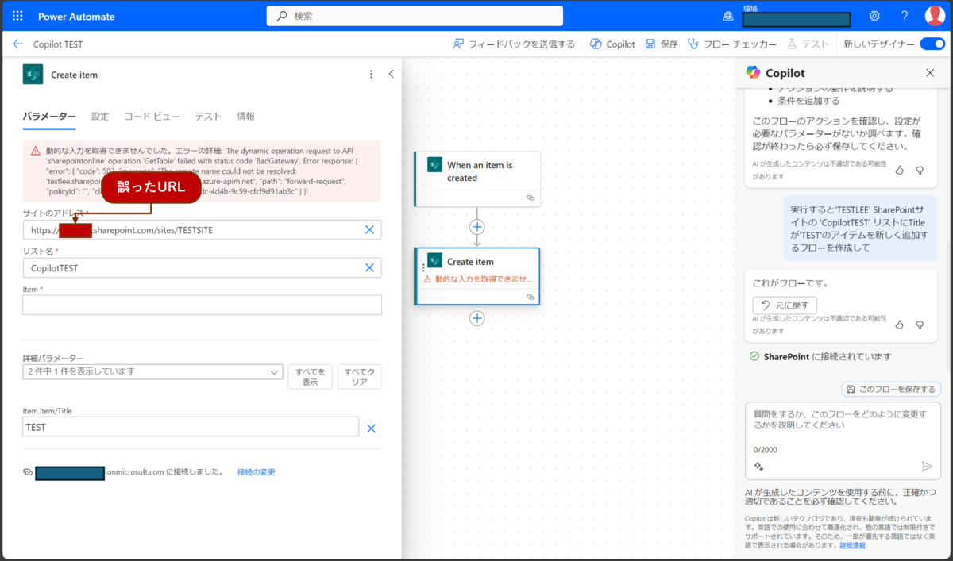
Task: Select the パラメーター tab
Action: coord(49,117)
